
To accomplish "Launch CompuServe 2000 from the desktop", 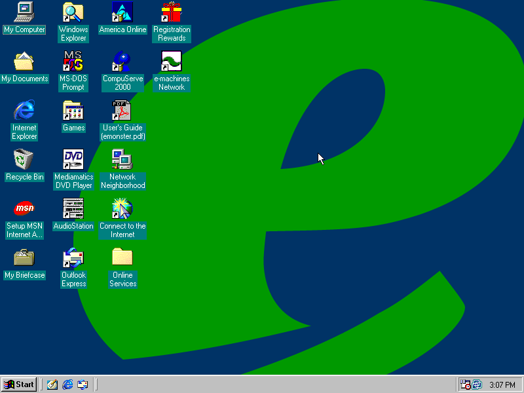I will click(x=122, y=61).
